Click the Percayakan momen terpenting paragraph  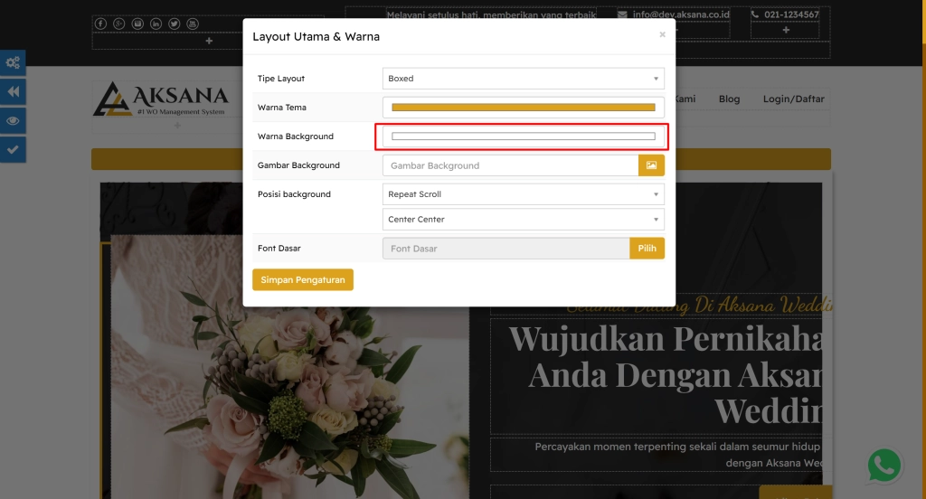pyautogui.click(x=678, y=455)
